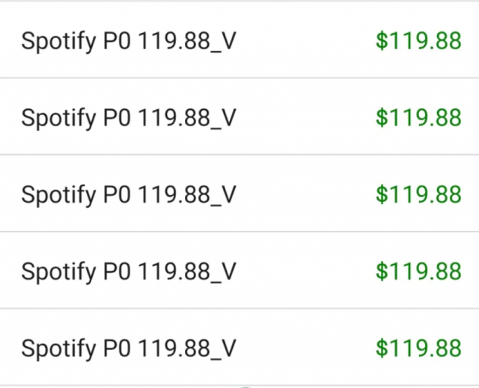
Task: Tap the word Spotify in the third row
Action: click(58, 195)
